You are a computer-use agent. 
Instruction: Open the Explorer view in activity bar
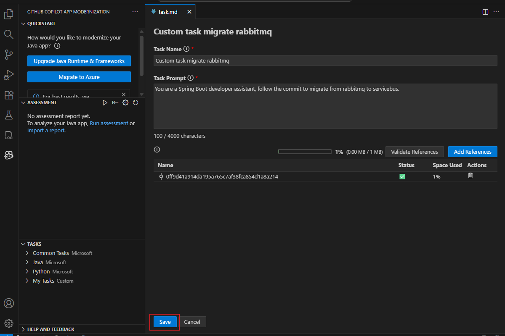click(9, 15)
